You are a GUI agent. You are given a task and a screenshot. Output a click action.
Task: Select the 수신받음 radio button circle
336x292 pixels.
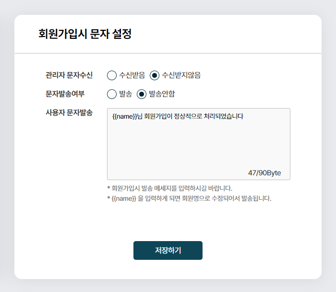112,75
